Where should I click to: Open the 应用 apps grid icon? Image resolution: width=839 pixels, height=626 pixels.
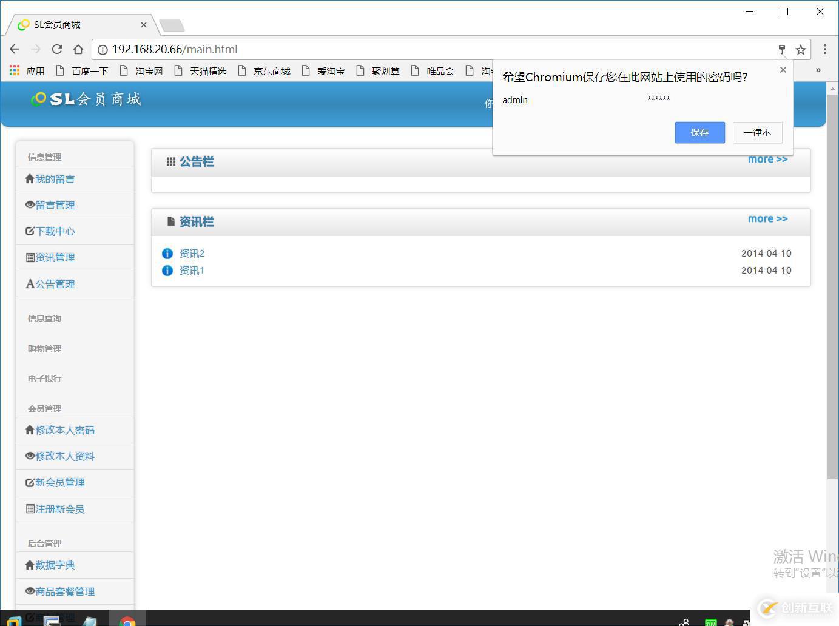pyautogui.click(x=13, y=70)
